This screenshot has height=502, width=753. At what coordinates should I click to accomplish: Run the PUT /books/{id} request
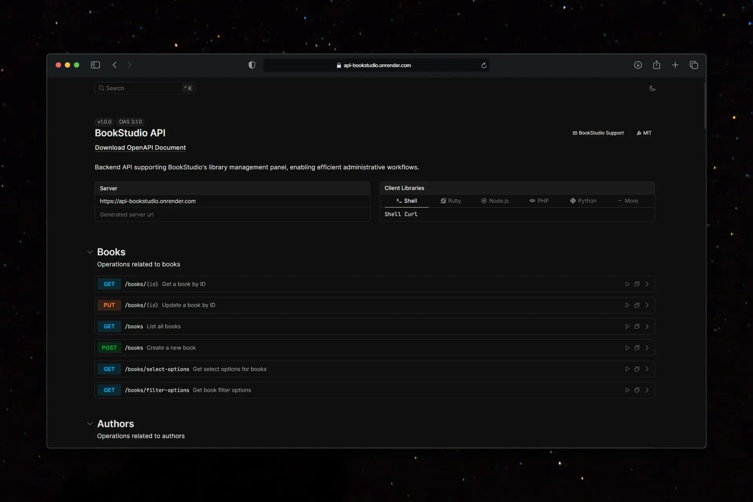tap(627, 305)
